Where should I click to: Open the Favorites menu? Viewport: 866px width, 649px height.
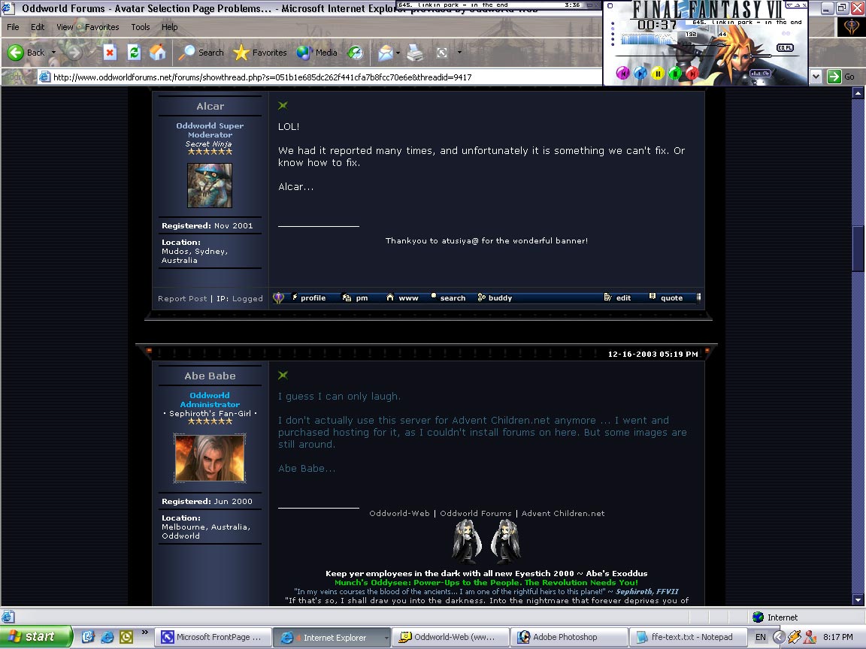point(101,27)
